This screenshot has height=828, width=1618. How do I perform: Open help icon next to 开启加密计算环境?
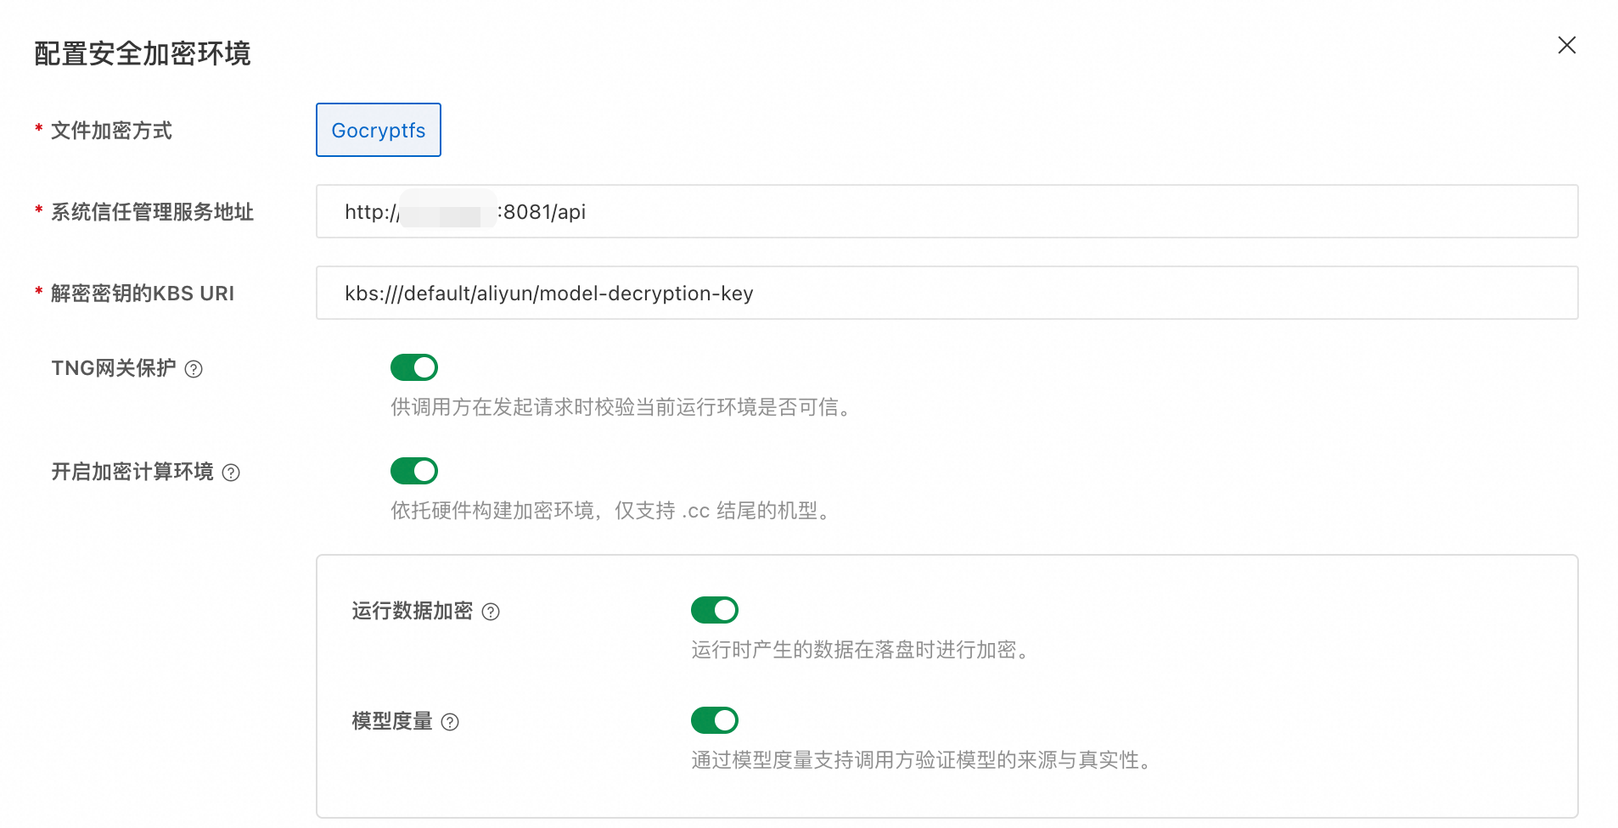(x=231, y=473)
